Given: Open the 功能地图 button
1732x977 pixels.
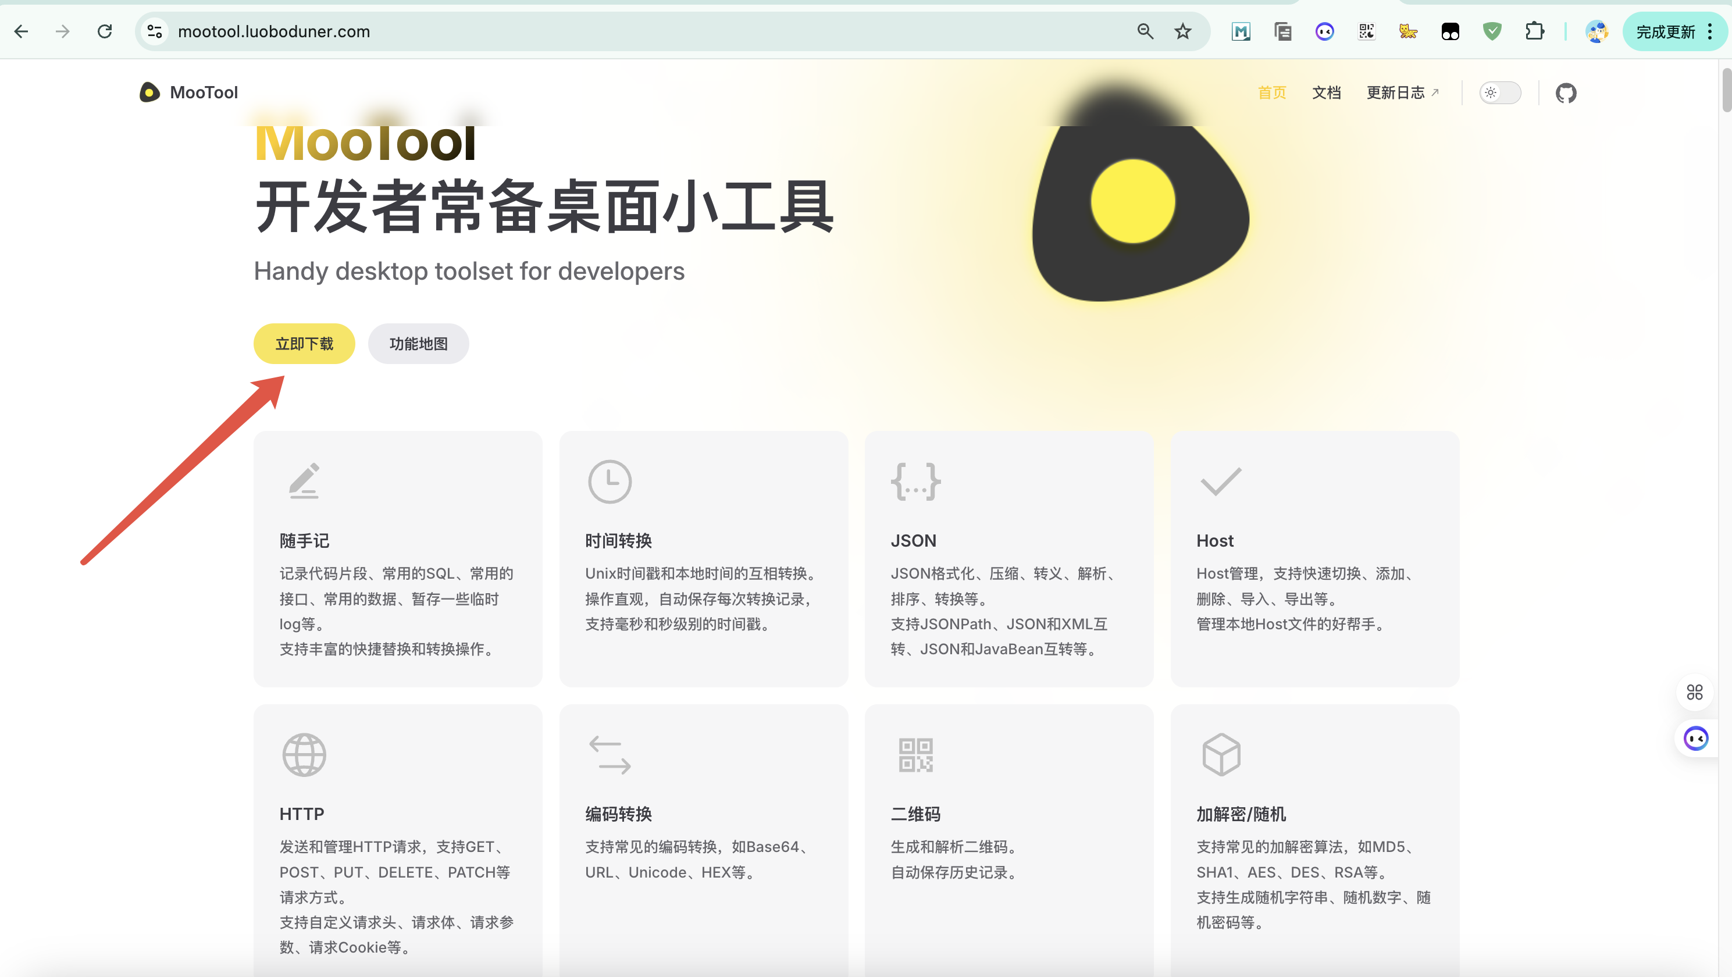Looking at the screenshot, I should click(418, 344).
